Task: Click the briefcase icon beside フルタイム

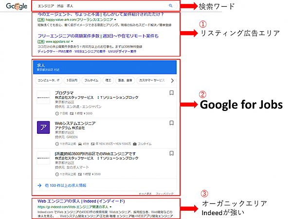Action: [135, 144]
